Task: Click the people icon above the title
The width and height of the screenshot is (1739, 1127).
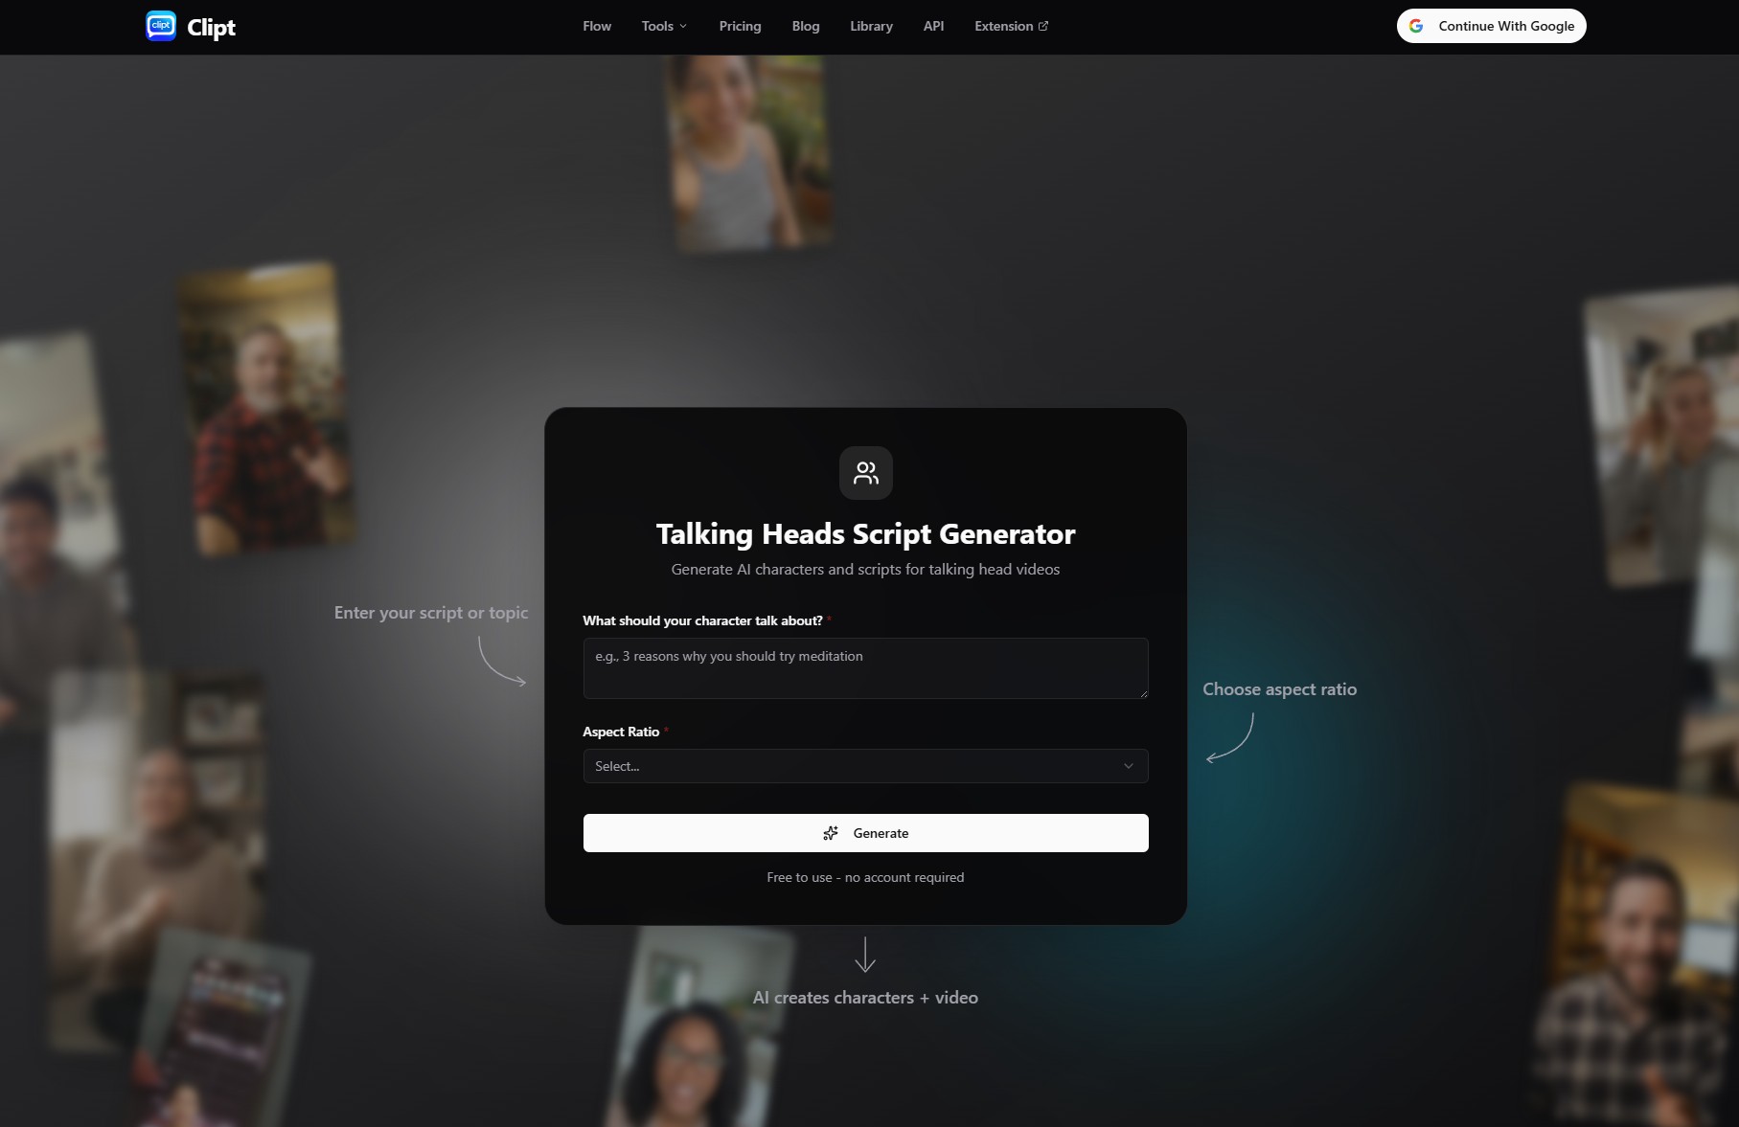Action: [865, 473]
